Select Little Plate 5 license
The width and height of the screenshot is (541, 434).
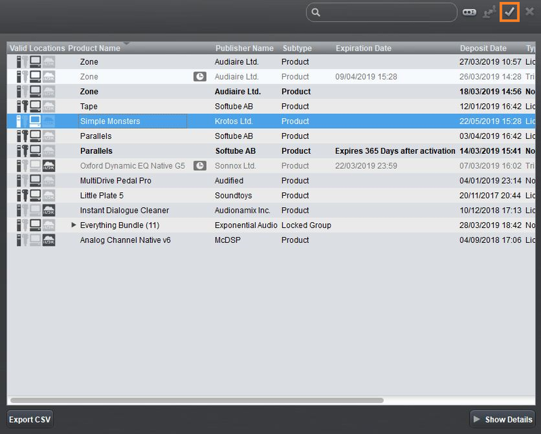pos(271,195)
